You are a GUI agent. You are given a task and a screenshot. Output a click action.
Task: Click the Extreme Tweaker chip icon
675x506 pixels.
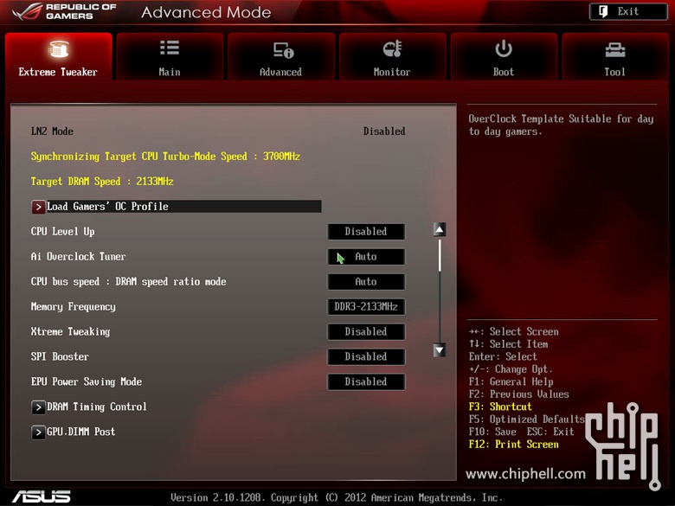(x=58, y=49)
